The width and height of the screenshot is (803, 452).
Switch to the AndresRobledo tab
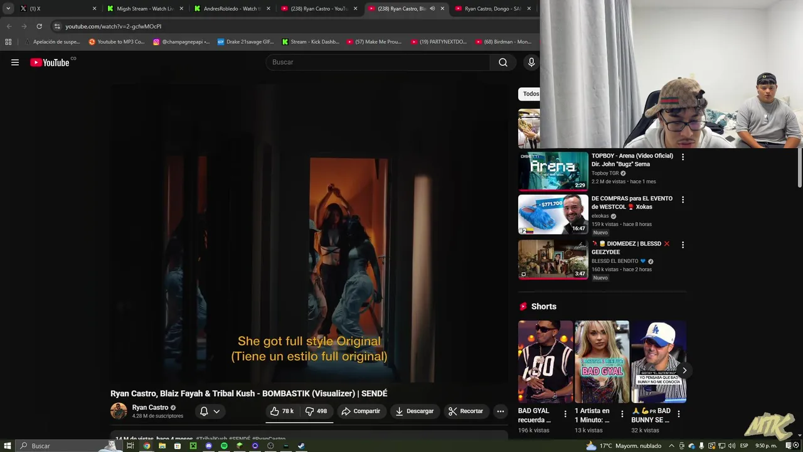[233, 9]
